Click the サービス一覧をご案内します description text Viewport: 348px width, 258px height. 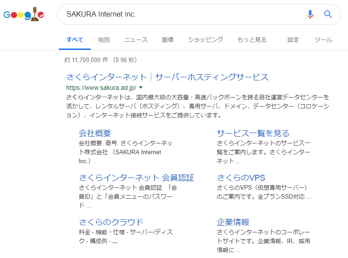pos(263,152)
